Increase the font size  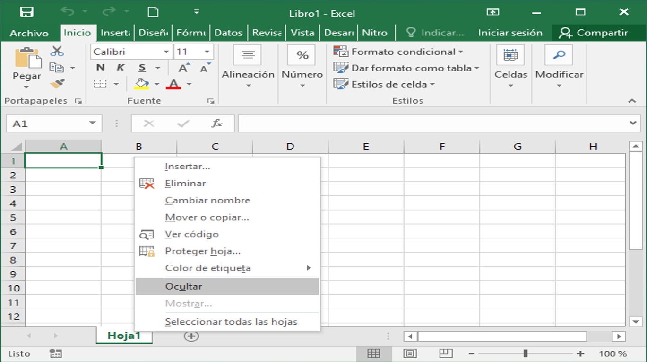click(184, 68)
